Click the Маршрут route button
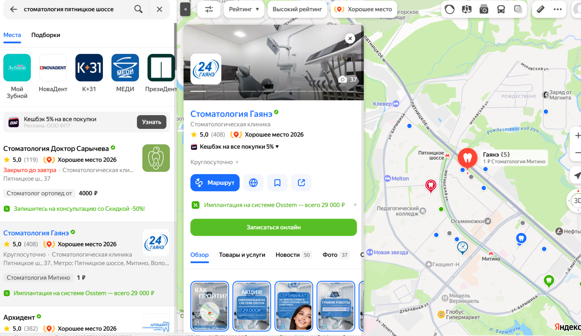 click(x=215, y=183)
